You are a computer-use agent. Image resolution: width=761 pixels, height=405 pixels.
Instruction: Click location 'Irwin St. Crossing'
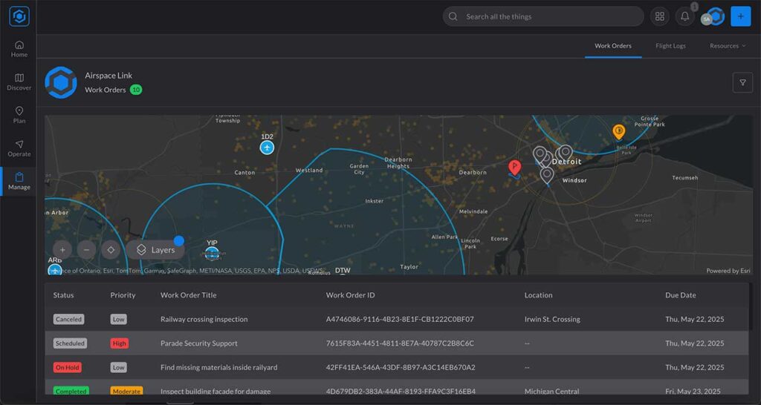[552, 319]
